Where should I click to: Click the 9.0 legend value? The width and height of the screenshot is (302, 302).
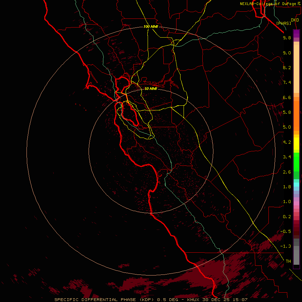pyautogui.click(x=287, y=53)
